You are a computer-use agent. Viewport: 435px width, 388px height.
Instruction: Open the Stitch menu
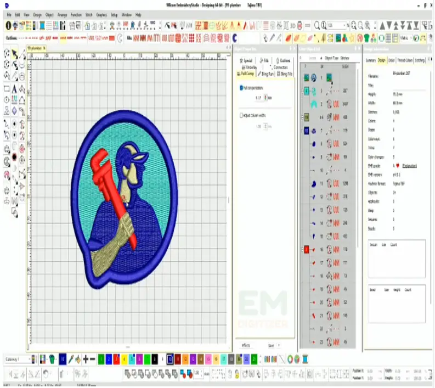[x=89, y=15]
